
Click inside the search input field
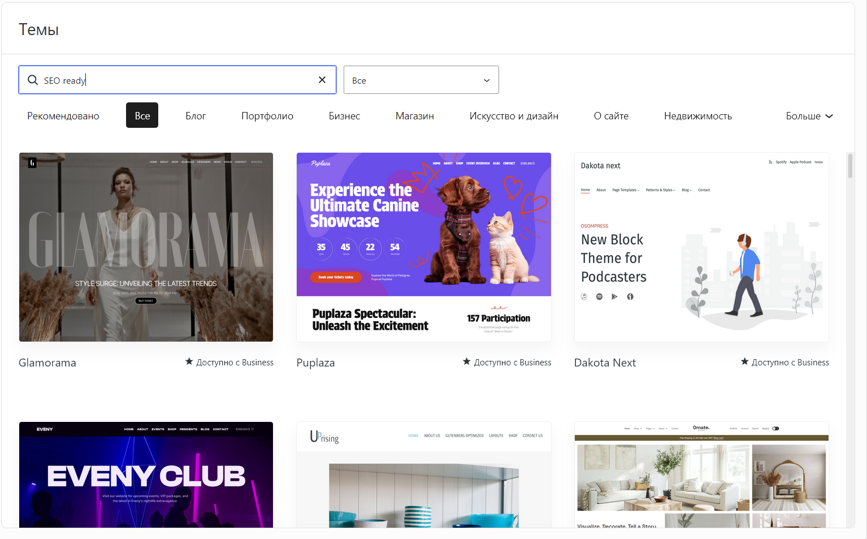click(x=170, y=80)
